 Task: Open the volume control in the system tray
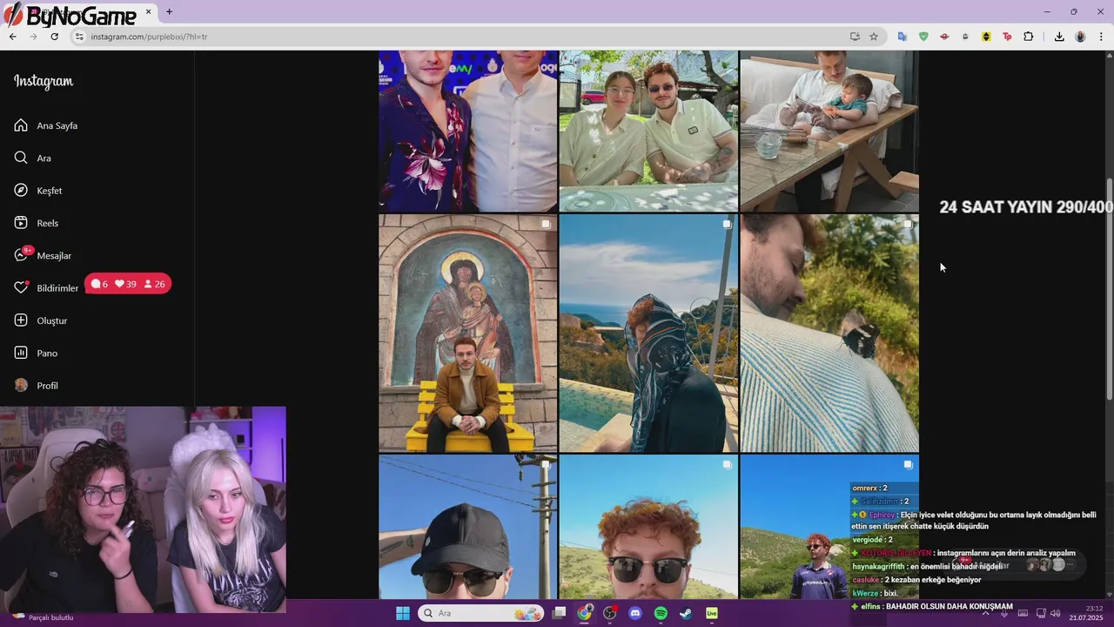[x=1056, y=613]
